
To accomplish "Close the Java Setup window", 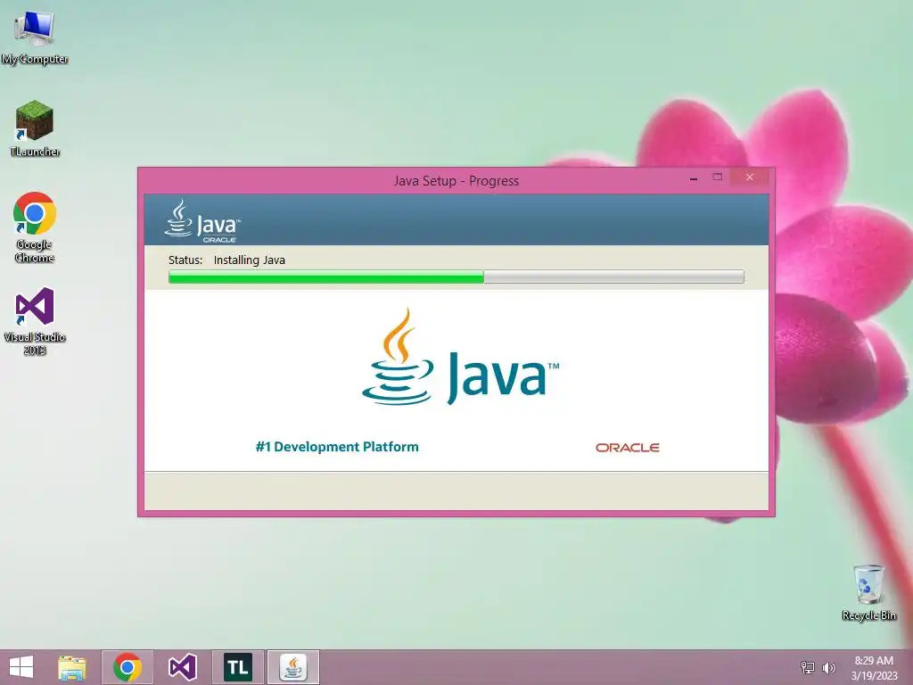I will point(749,177).
